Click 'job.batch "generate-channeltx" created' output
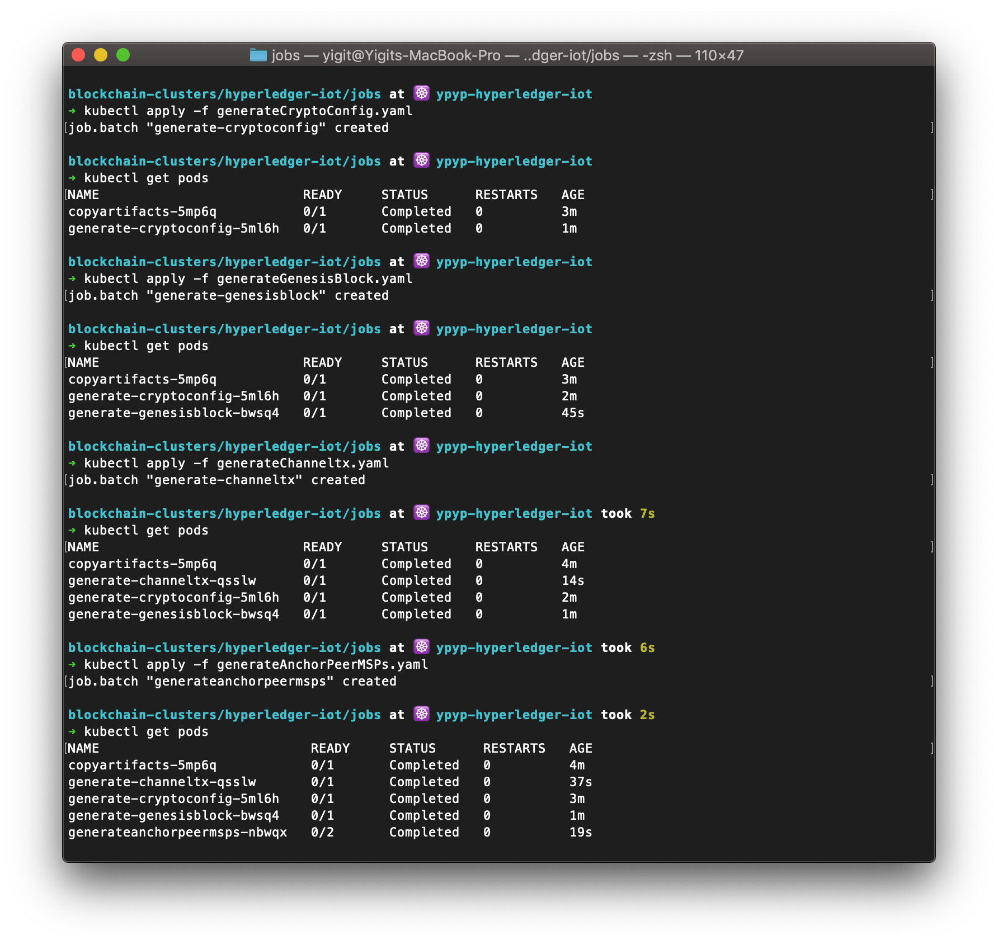Image resolution: width=998 pixels, height=945 pixels. coord(216,480)
